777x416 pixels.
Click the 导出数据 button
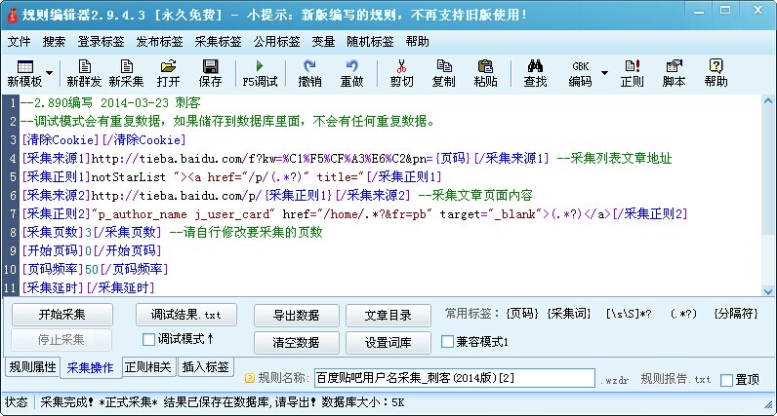tap(297, 315)
